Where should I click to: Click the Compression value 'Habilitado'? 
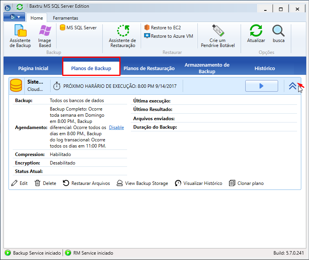coord(60,154)
